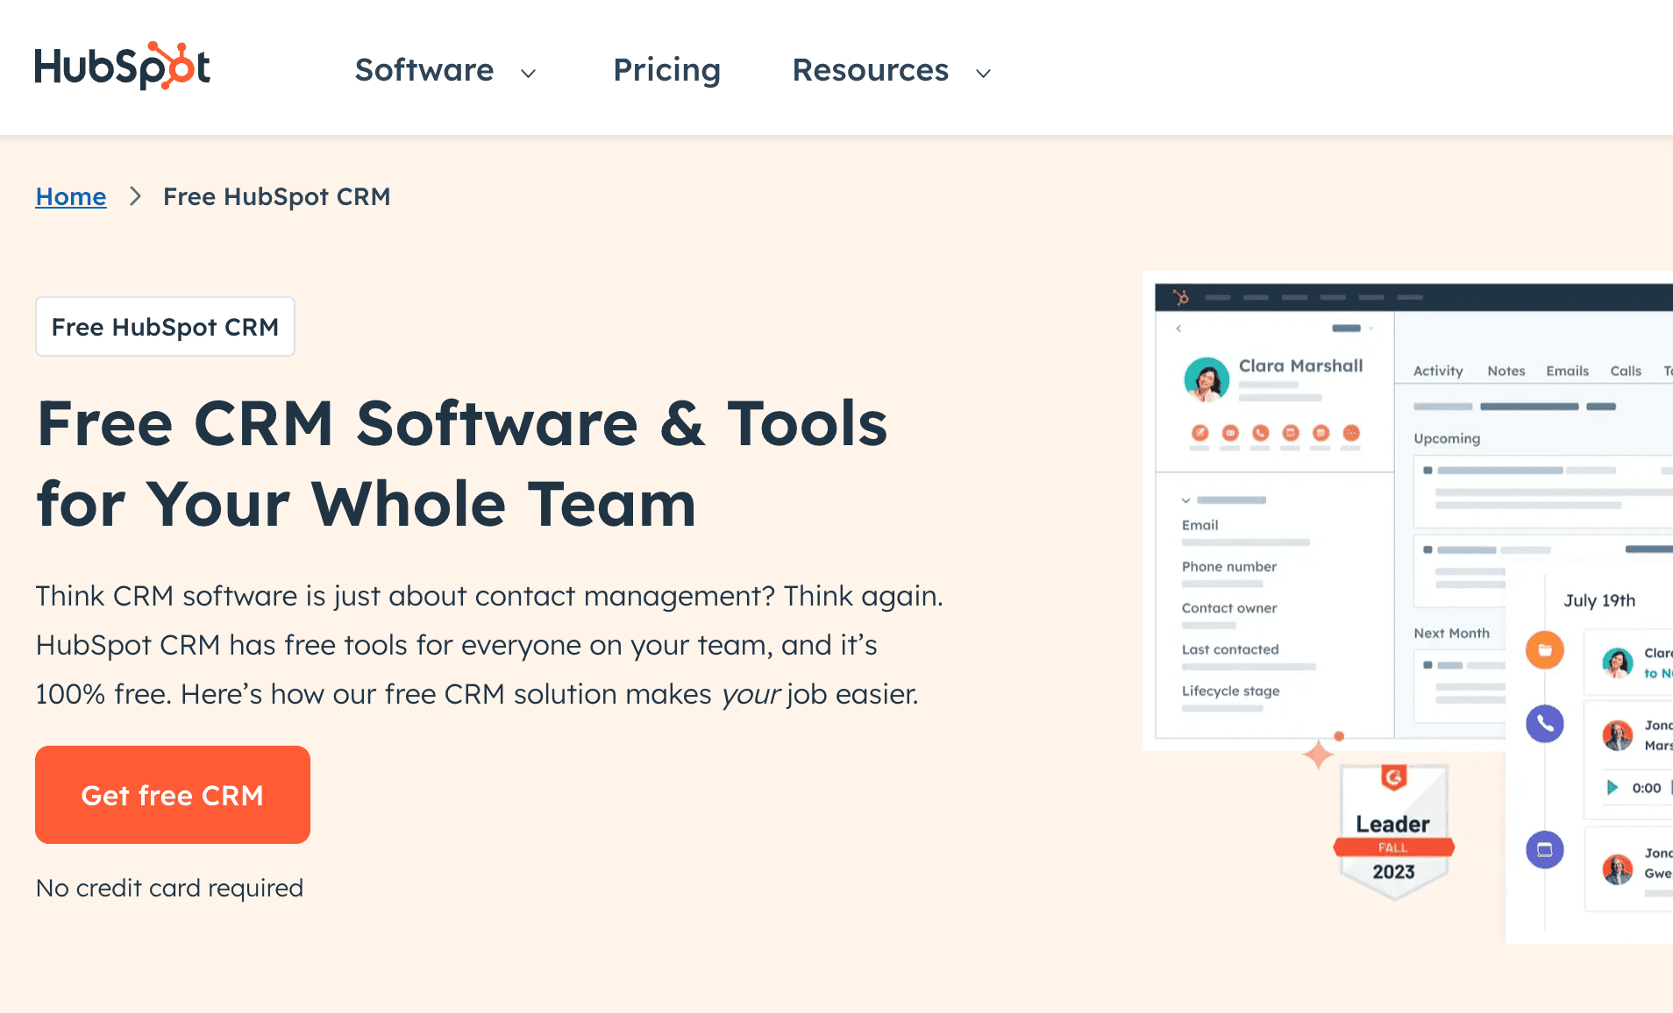Select the call icon on Clara's contact card

(x=1261, y=435)
